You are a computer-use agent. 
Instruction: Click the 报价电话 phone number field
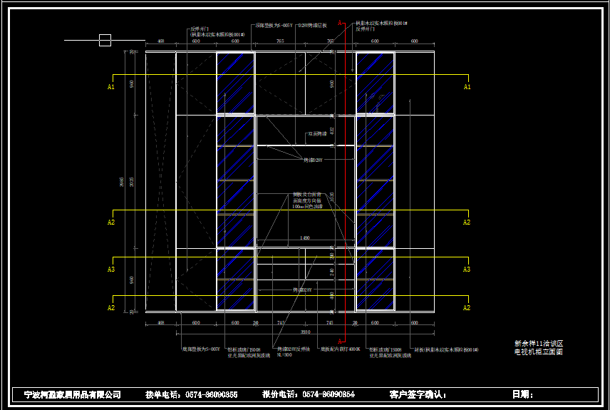[x=309, y=394]
